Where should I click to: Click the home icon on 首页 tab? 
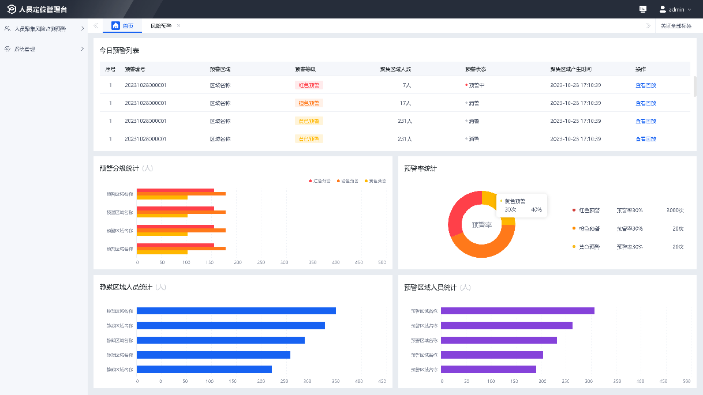115,26
